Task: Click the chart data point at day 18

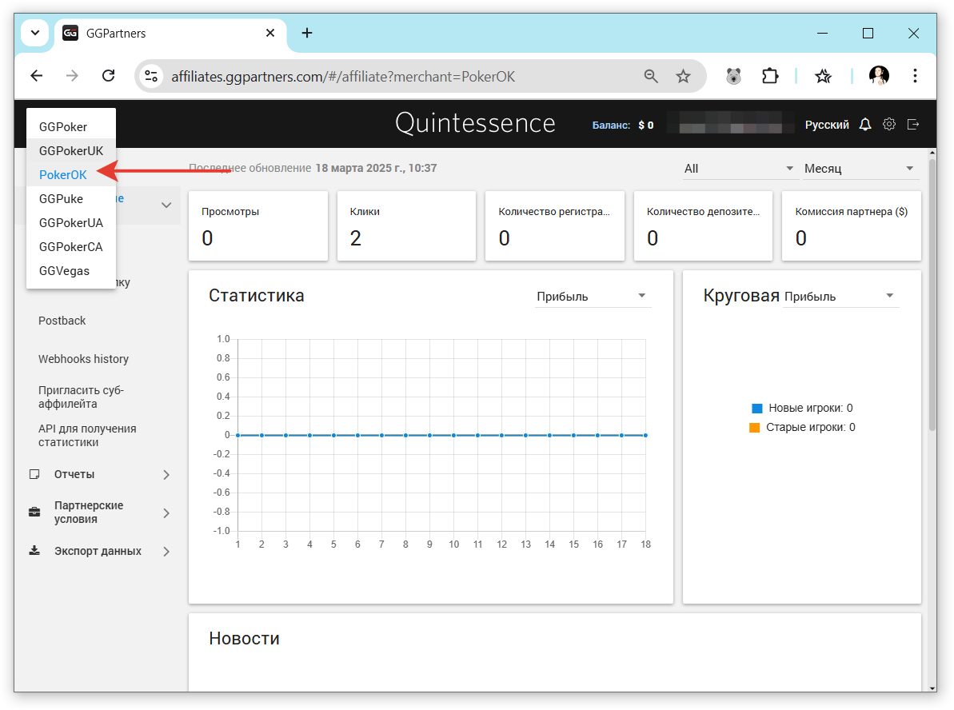Action: (x=645, y=435)
